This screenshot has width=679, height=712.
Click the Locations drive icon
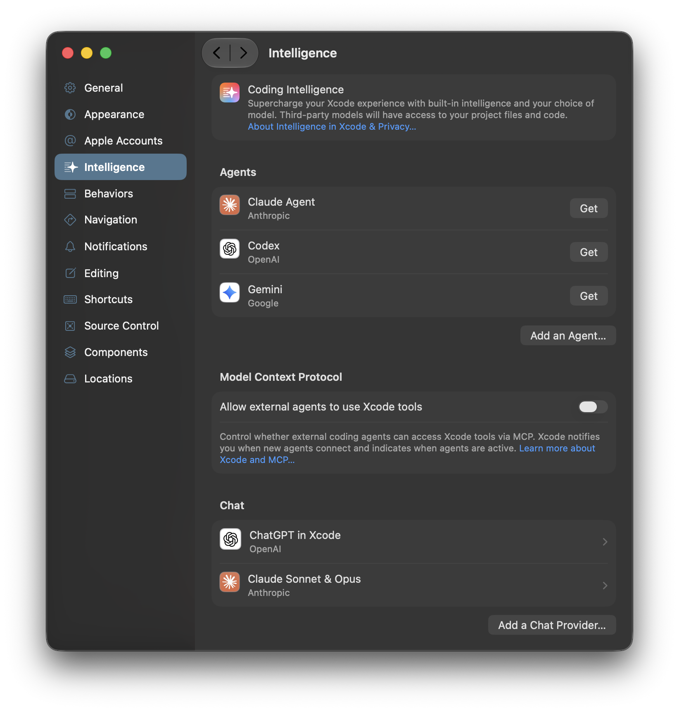[x=70, y=379]
